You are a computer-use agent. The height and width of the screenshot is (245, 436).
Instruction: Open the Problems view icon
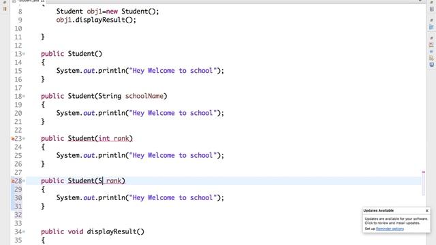click(x=431, y=45)
